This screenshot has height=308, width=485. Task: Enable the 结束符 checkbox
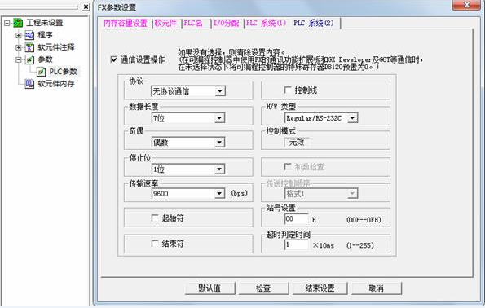[155, 244]
